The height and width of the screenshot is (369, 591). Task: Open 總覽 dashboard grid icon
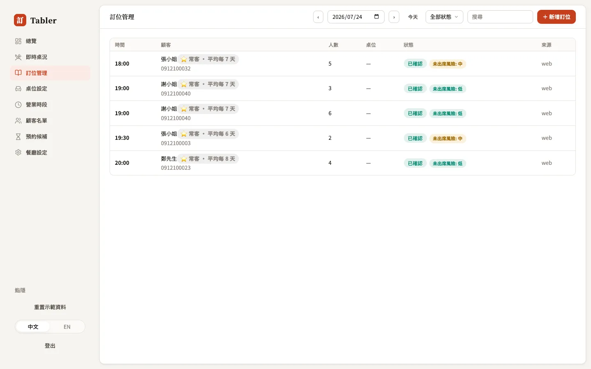tap(18, 41)
